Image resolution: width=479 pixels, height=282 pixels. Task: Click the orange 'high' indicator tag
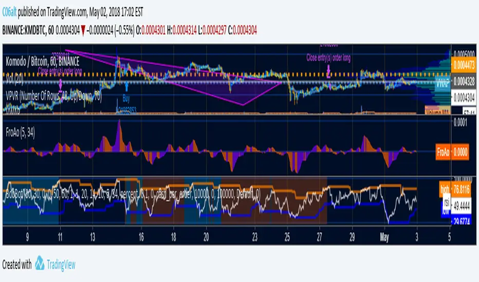pyautogui.click(x=445, y=189)
